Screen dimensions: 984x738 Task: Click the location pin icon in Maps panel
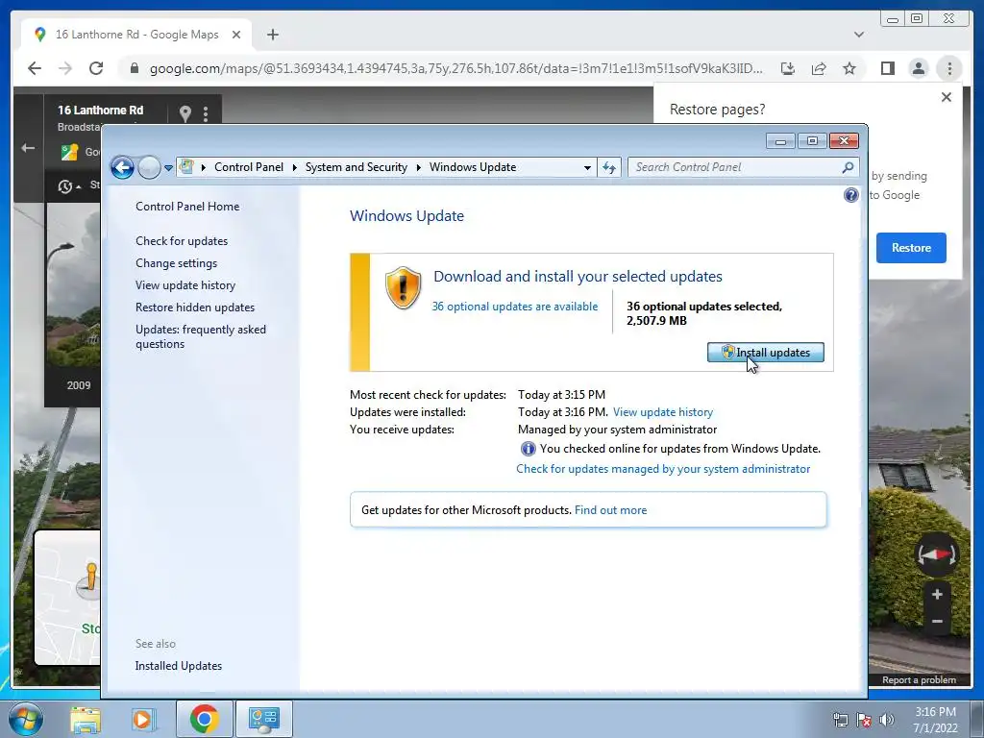tap(185, 113)
